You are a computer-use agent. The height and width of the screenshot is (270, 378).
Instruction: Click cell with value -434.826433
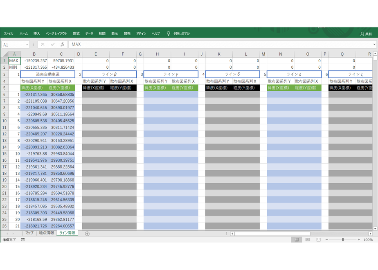(x=61, y=67)
